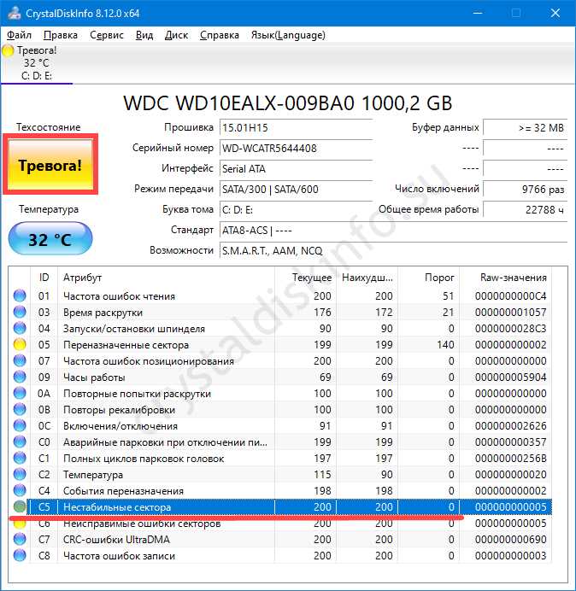Viewport: 576px width, 591px height.
Task: Click threshold value 140 for Переназначенные сектора
Action: click(x=445, y=344)
